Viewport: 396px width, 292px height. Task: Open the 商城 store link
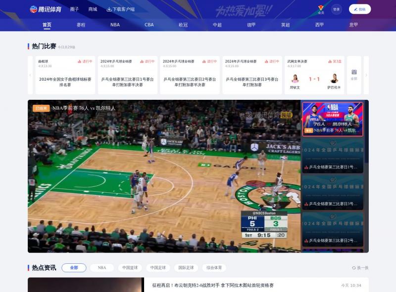click(93, 9)
